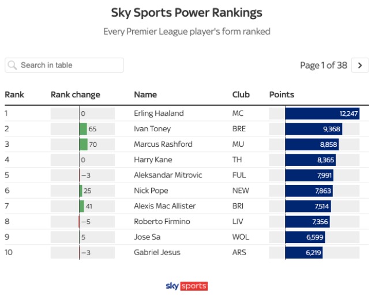Click Harry Kane's 8,365 points bar
The height and width of the screenshot is (296, 375).
pos(310,160)
